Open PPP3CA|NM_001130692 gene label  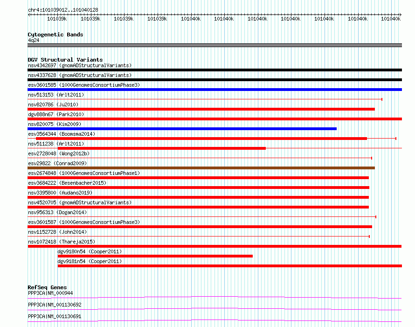click(55, 305)
